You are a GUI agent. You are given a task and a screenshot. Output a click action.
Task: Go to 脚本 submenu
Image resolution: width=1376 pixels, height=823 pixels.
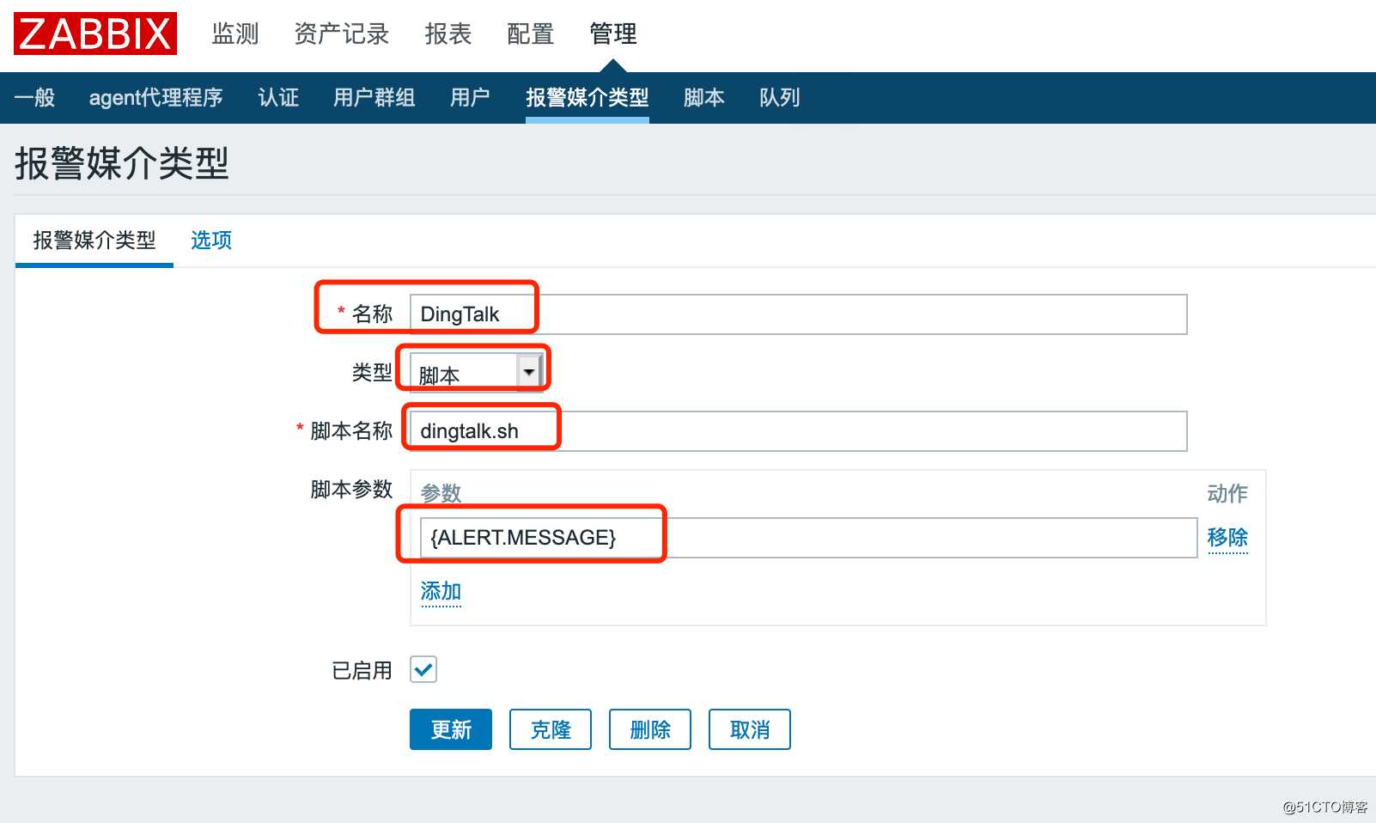[x=703, y=97]
